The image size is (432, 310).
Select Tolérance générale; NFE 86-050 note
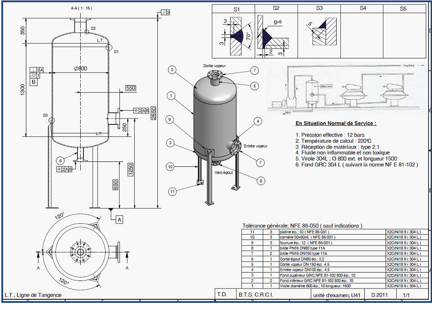pos(302,226)
